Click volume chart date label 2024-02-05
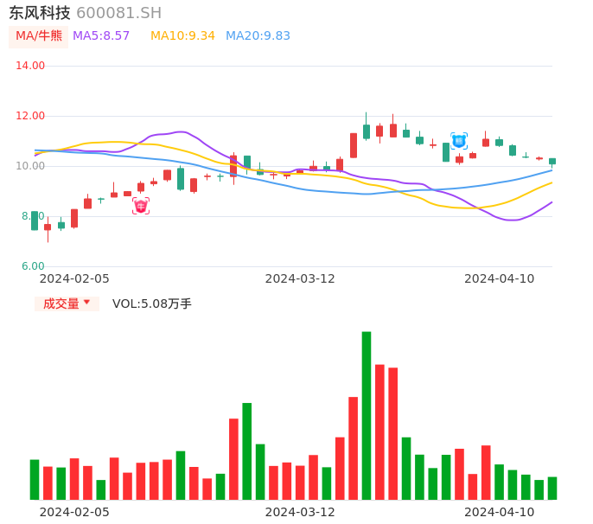 [x=74, y=512]
